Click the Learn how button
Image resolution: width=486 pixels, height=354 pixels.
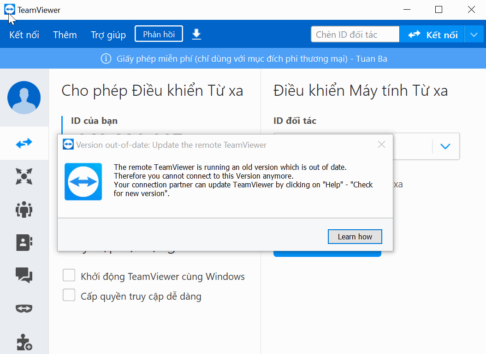[355, 237]
